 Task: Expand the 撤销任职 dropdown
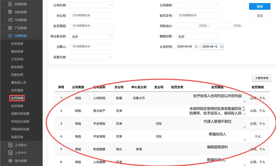click(197, 36)
